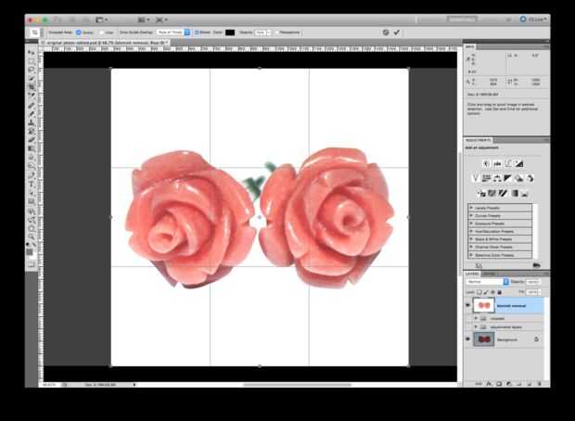The width and height of the screenshot is (575, 421).
Task: Select the Marquee tool in the toolbox
Action: [x=32, y=61]
